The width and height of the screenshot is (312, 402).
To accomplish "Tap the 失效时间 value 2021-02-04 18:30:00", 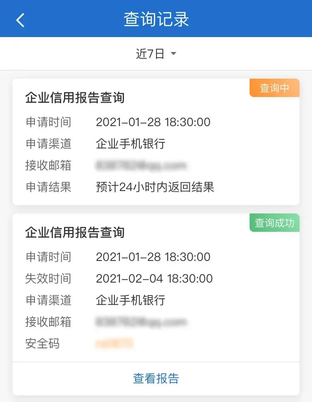I will tap(154, 279).
